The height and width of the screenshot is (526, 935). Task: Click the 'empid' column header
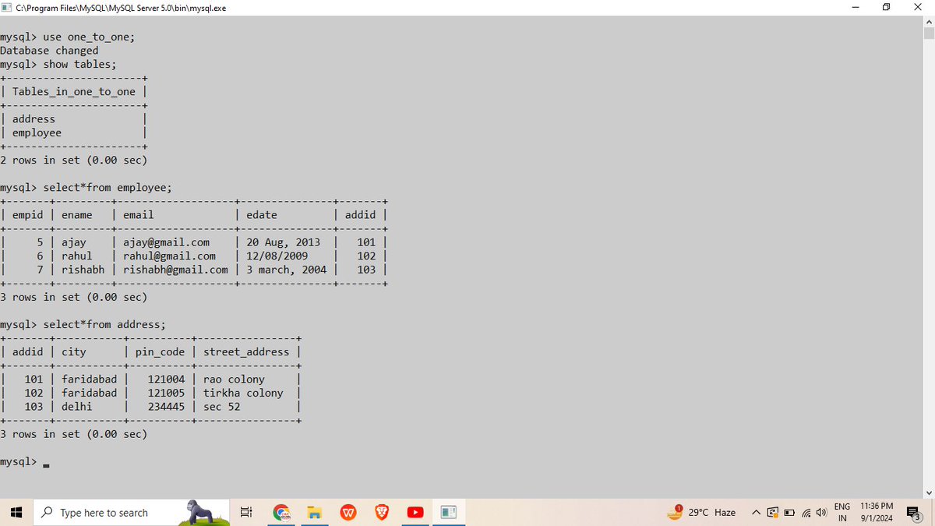pyautogui.click(x=27, y=214)
